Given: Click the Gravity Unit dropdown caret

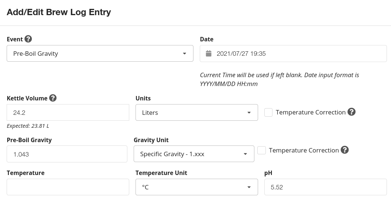Looking at the screenshot, I should (x=246, y=154).
